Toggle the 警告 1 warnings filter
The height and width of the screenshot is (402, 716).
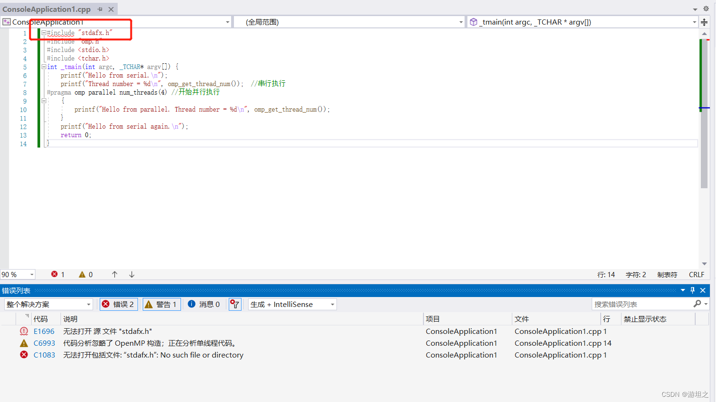coord(161,304)
